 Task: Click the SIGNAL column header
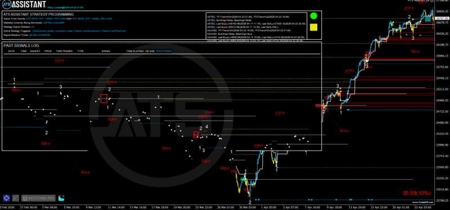[x=106, y=51]
